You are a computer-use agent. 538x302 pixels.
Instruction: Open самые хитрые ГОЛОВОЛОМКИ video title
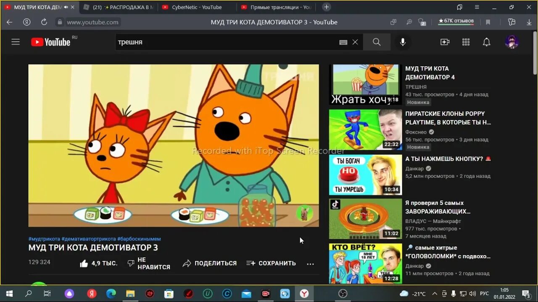click(x=448, y=252)
